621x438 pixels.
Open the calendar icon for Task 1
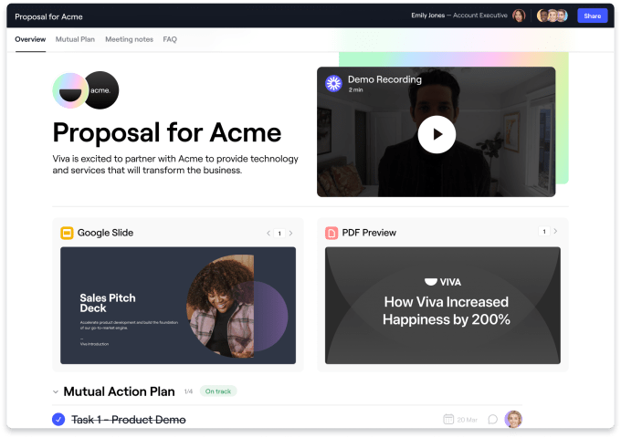[x=448, y=419]
